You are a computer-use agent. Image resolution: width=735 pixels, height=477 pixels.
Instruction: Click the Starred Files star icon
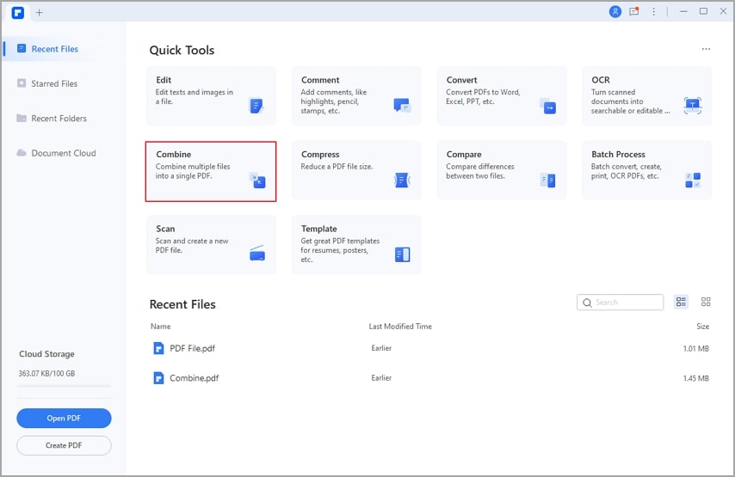pos(22,83)
